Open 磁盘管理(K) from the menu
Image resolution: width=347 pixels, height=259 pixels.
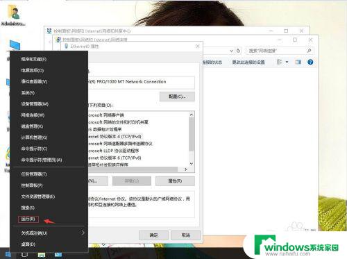[x=32, y=126]
